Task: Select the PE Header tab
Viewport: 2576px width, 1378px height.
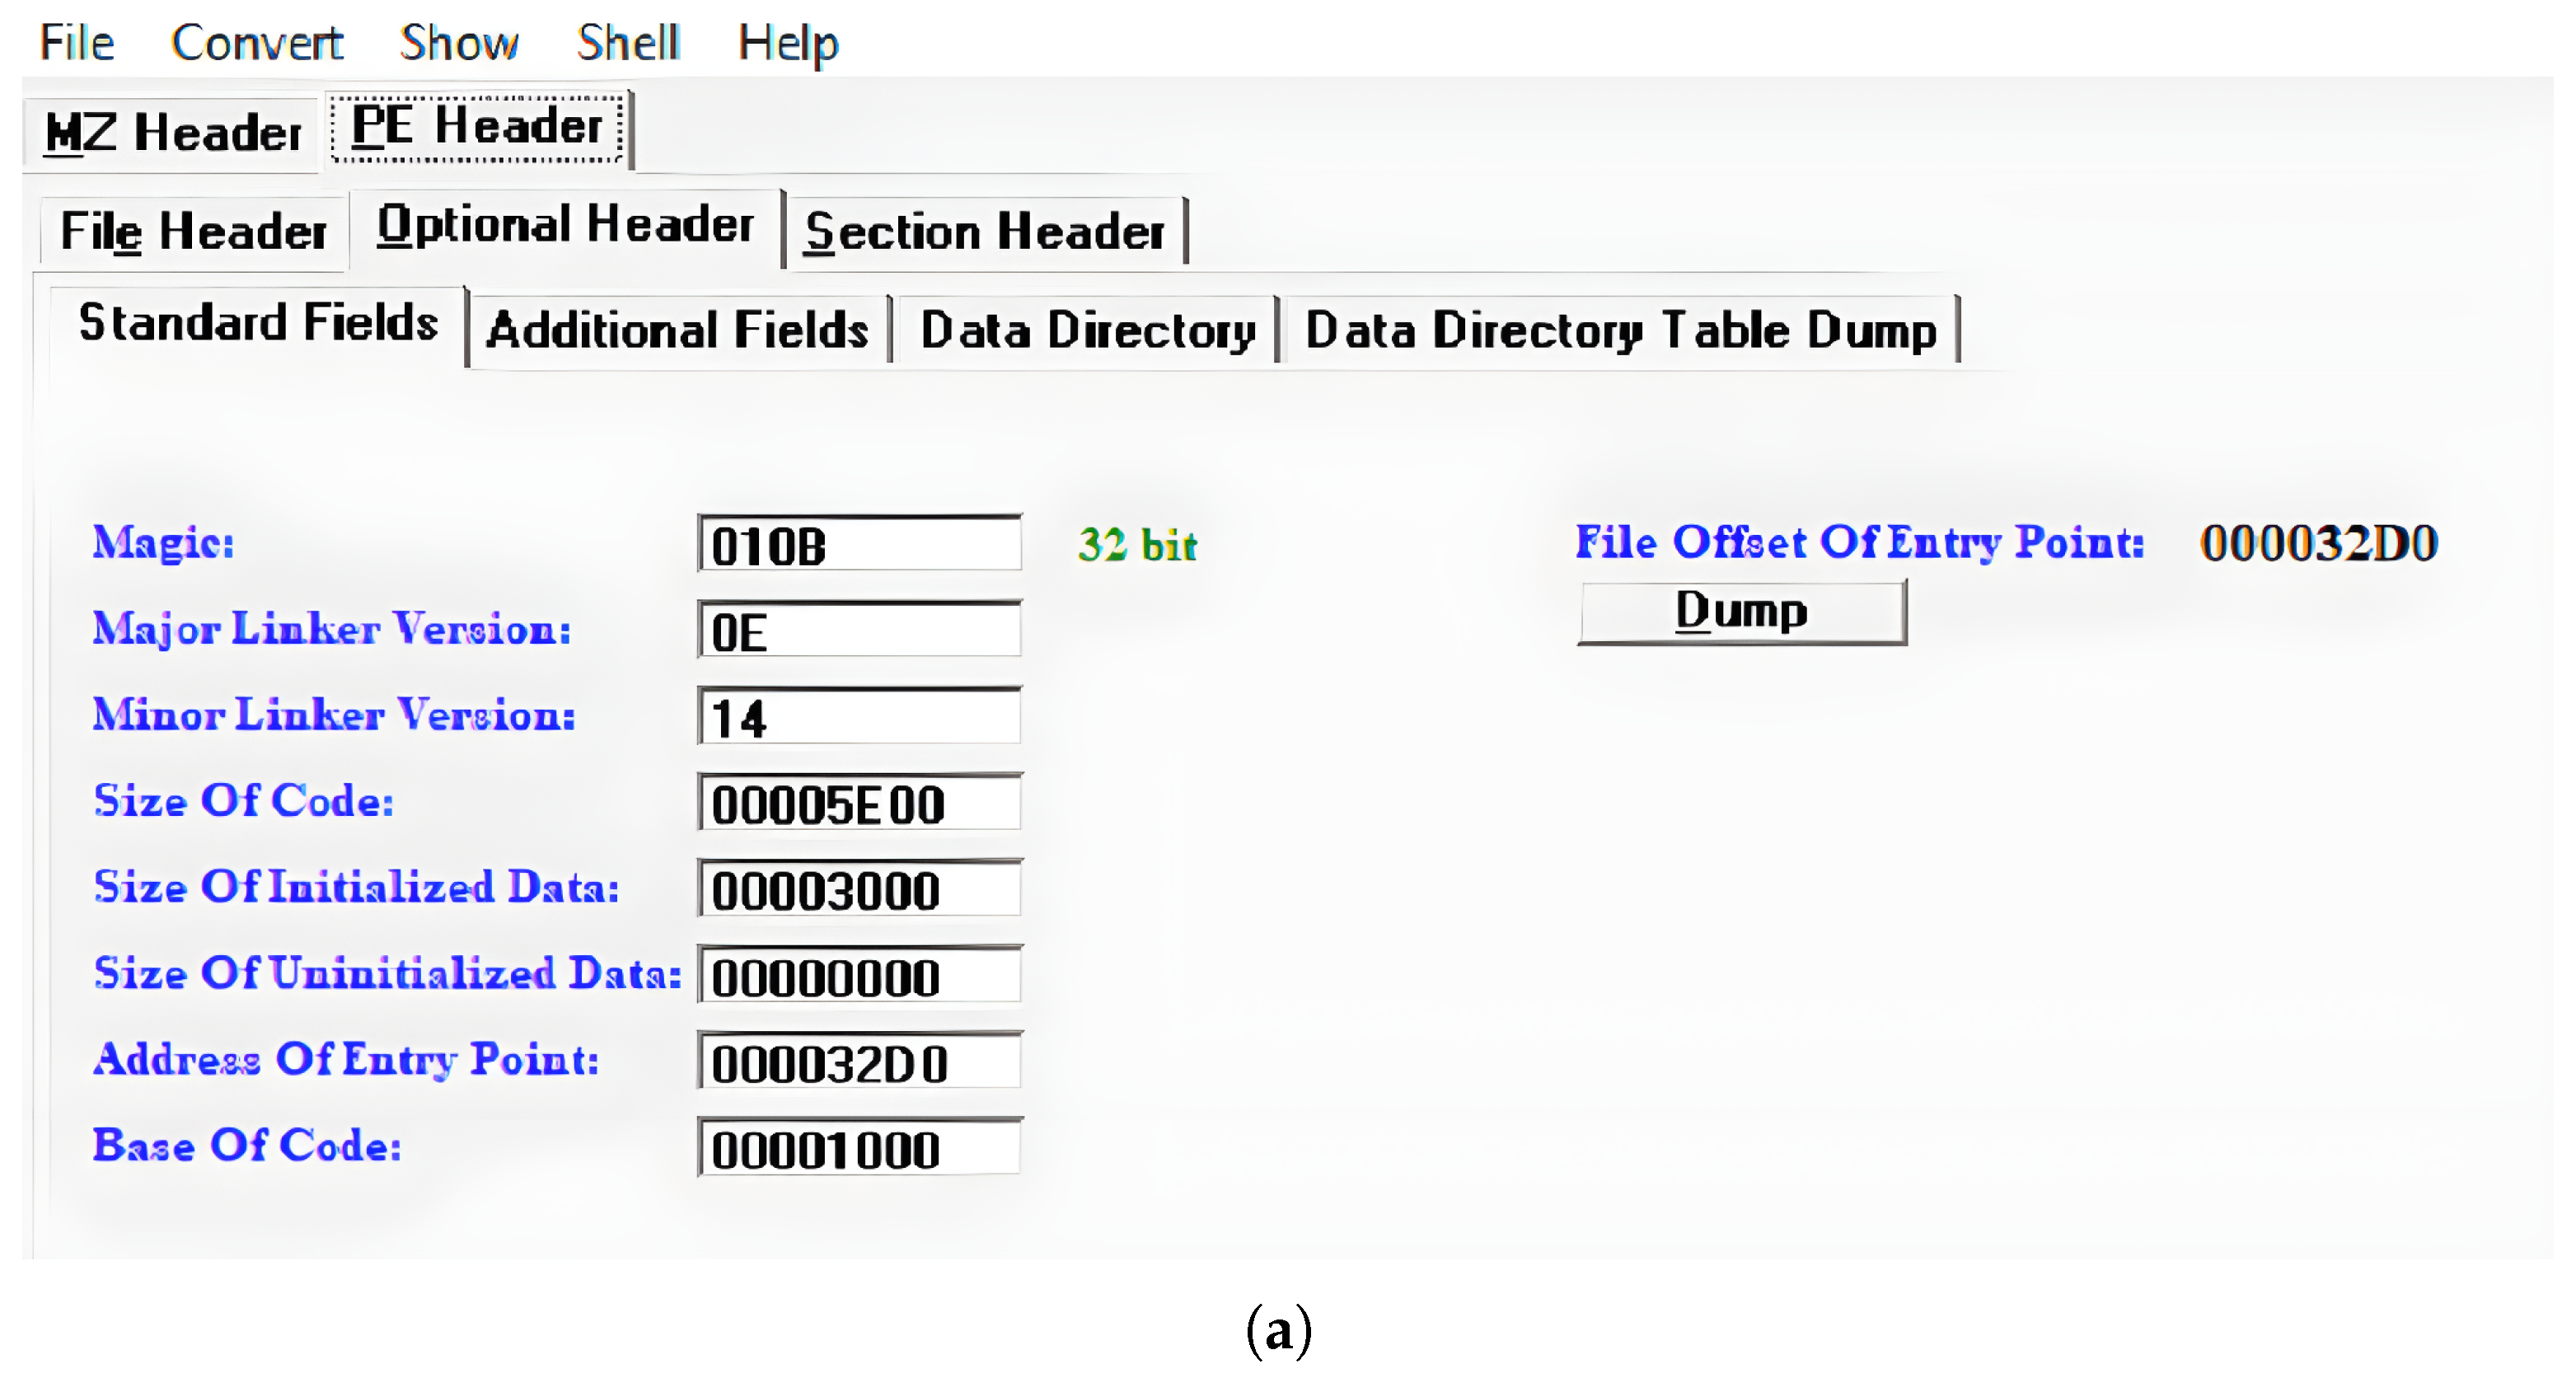Action: pos(477,127)
